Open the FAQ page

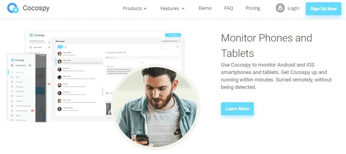coord(228,8)
